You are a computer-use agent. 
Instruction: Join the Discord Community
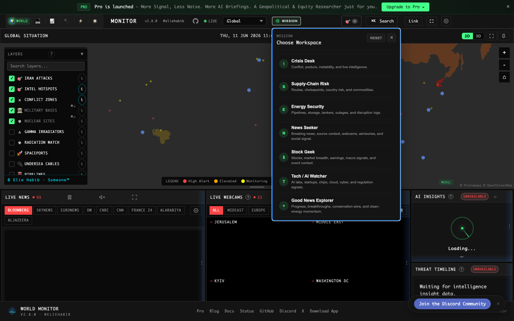click(x=452, y=304)
